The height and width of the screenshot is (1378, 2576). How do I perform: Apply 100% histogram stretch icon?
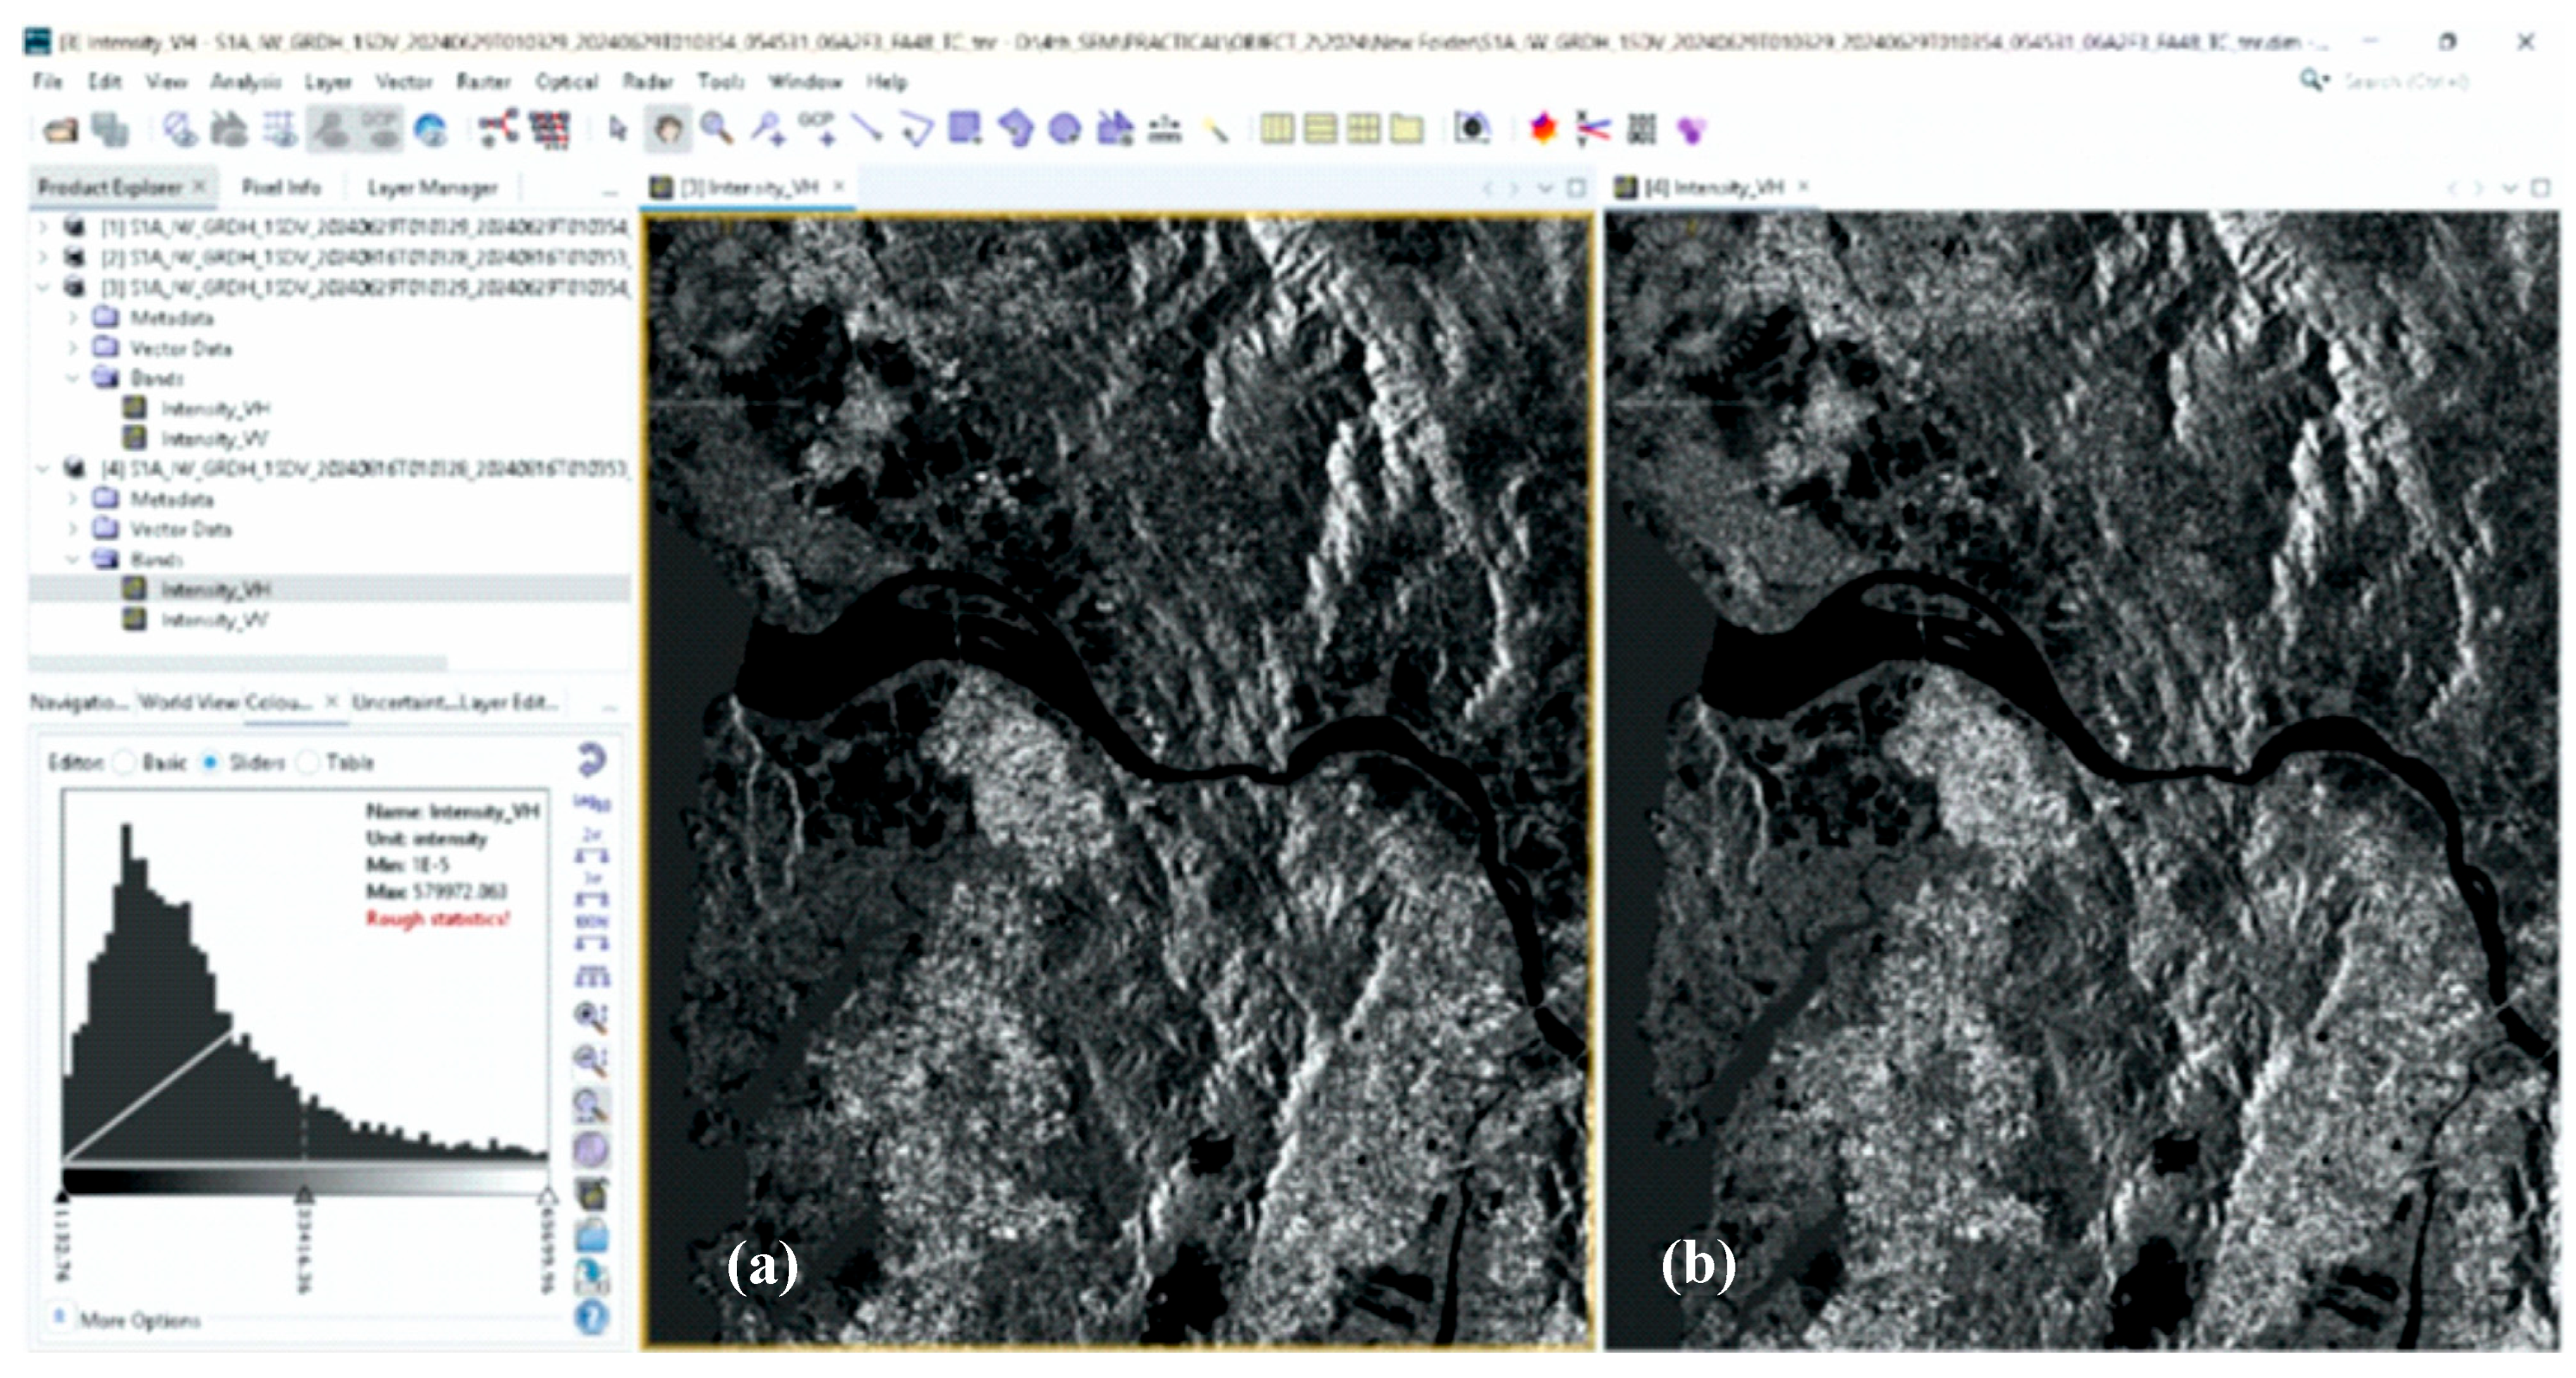tap(592, 933)
